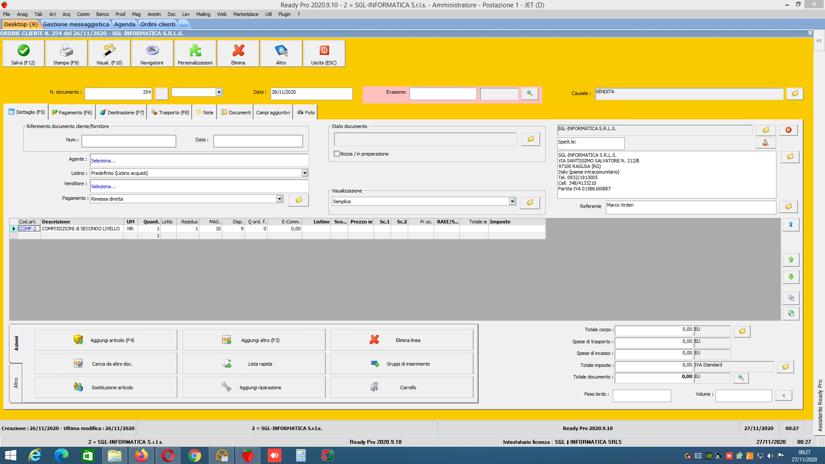Screen dimensions: 825x464
Task: Click the COMP-2 article code cell
Action: [x=29, y=229]
